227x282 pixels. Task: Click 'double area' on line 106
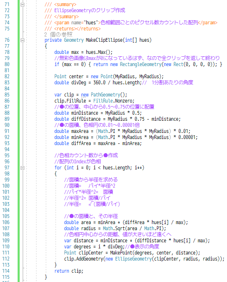click(x=77, y=223)
